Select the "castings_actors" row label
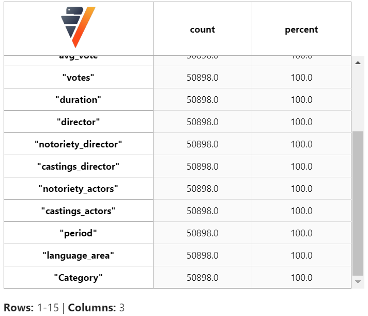The height and width of the screenshot is (316, 368). (x=78, y=211)
